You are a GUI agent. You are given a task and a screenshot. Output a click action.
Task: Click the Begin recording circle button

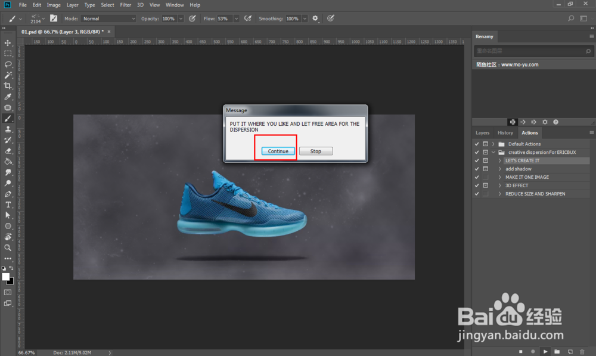533,351
